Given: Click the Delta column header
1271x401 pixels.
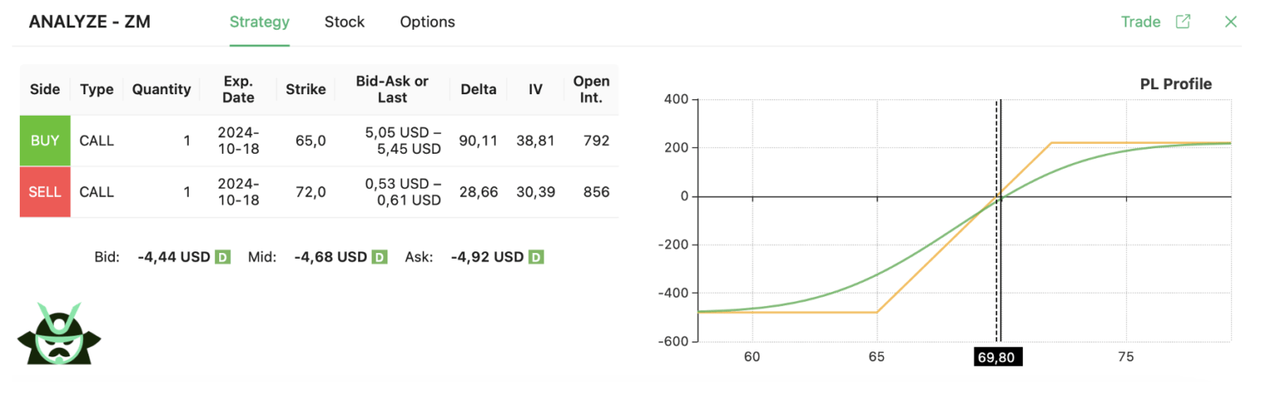Looking at the screenshot, I should (x=478, y=89).
